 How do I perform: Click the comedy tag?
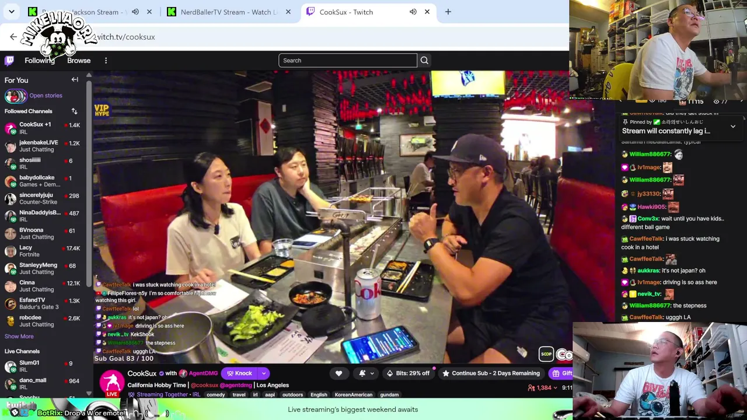pyautogui.click(x=215, y=395)
